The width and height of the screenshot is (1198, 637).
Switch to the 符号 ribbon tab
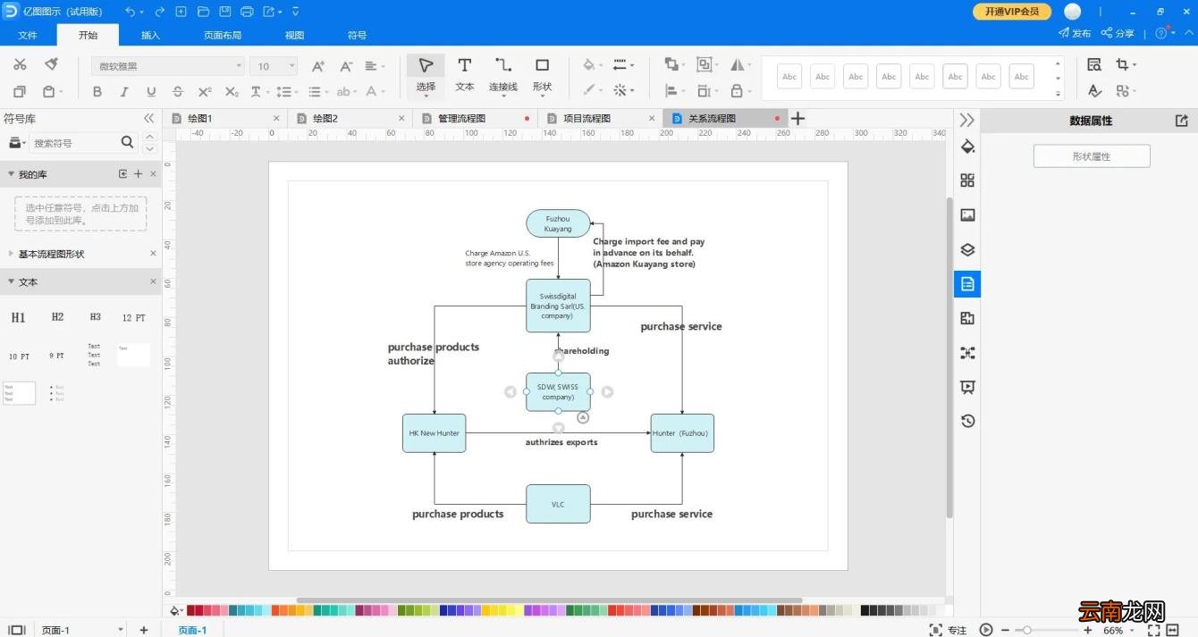coord(357,35)
